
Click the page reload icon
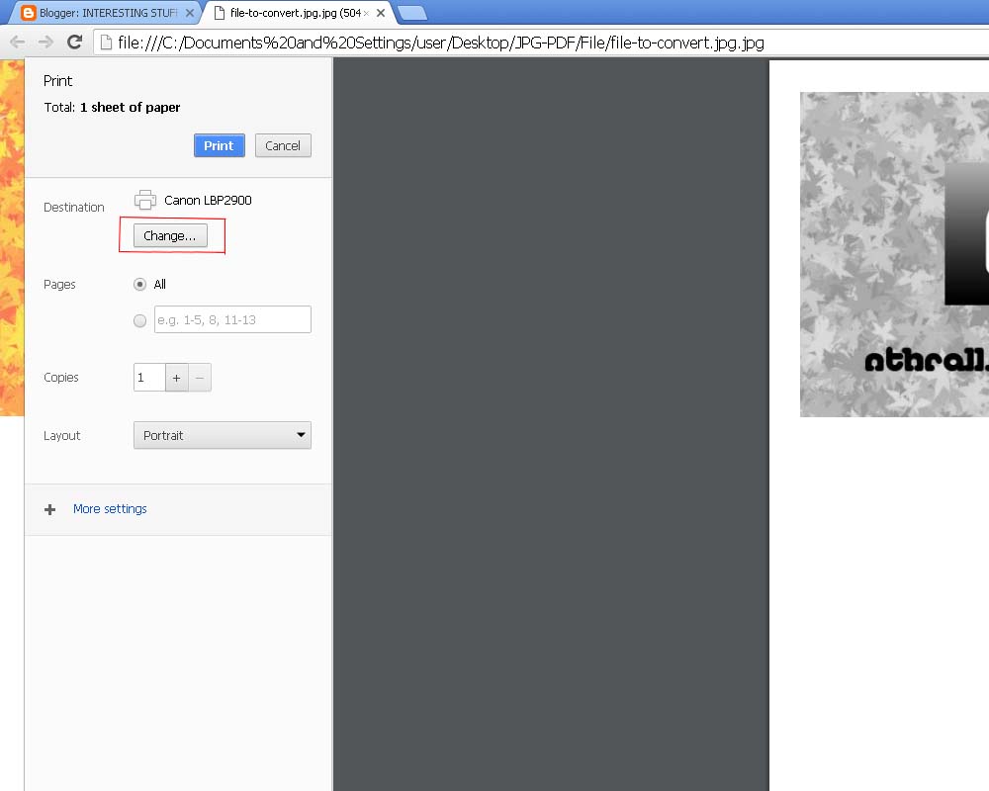74,43
